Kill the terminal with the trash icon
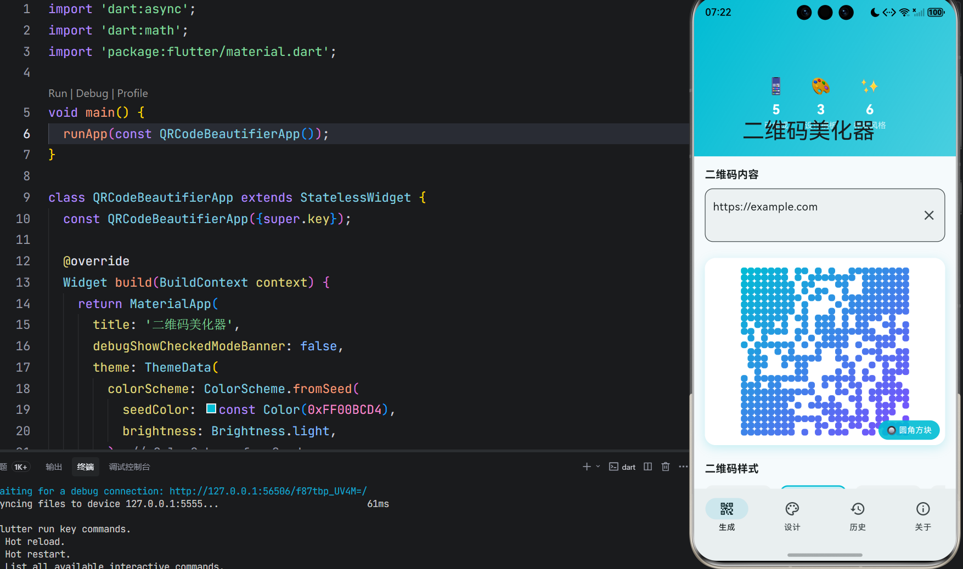Image resolution: width=963 pixels, height=569 pixels. (x=666, y=466)
